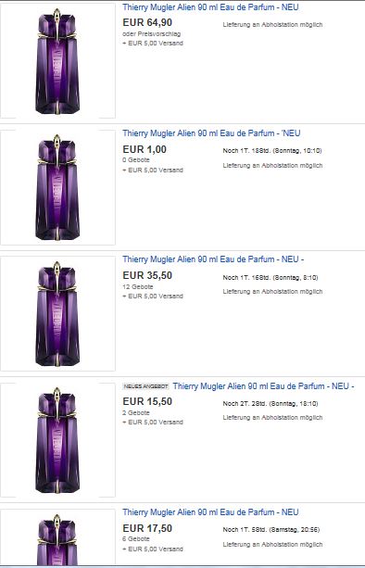Click the EUR 35,50 price
This screenshot has width=365, height=568.
click(147, 275)
